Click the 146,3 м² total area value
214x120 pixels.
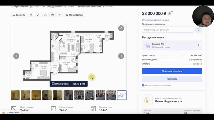click(x=24, y=110)
